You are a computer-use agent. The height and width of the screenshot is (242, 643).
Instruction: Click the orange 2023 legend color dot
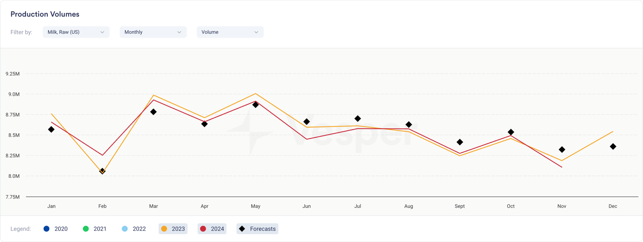164,229
